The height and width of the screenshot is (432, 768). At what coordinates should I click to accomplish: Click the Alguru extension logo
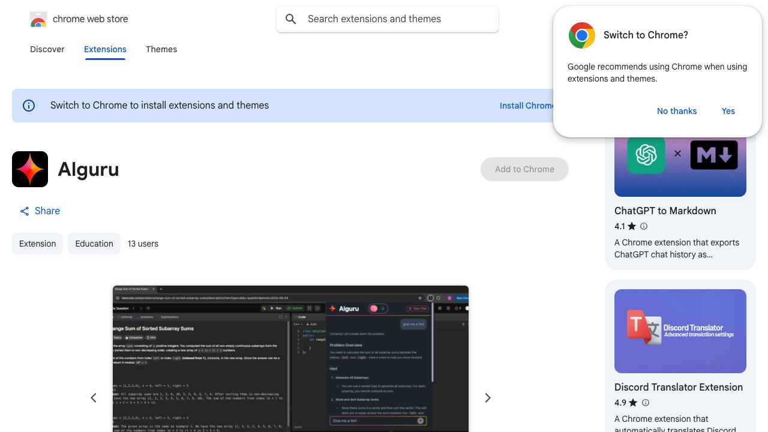coord(30,169)
